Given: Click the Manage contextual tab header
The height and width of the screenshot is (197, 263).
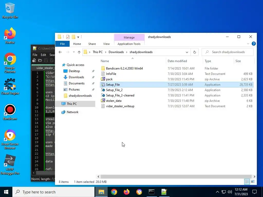Looking at the screenshot, I should (129, 37).
